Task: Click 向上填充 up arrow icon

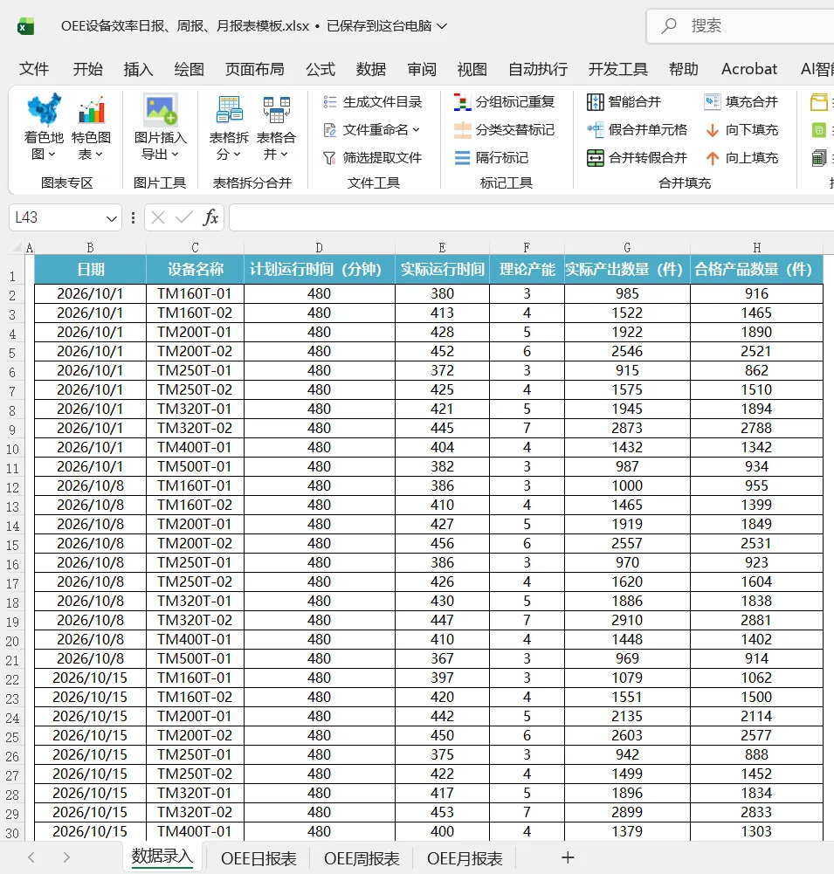Action: (x=713, y=158)
